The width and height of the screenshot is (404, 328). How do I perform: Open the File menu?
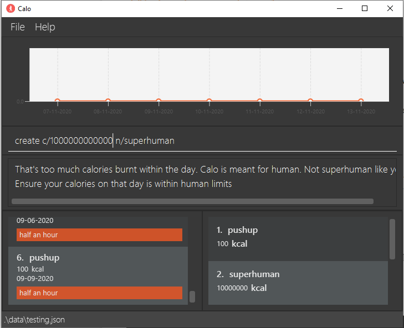18,27
